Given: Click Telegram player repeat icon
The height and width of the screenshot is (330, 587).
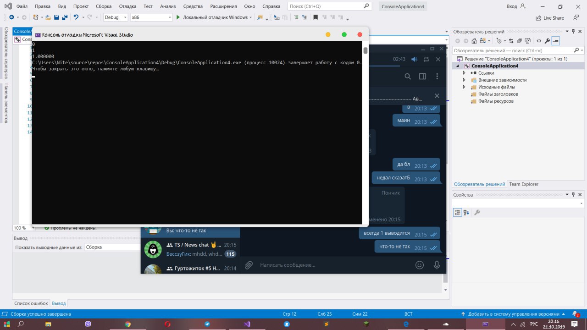Looking at the screenshot, I should [426, 59].
